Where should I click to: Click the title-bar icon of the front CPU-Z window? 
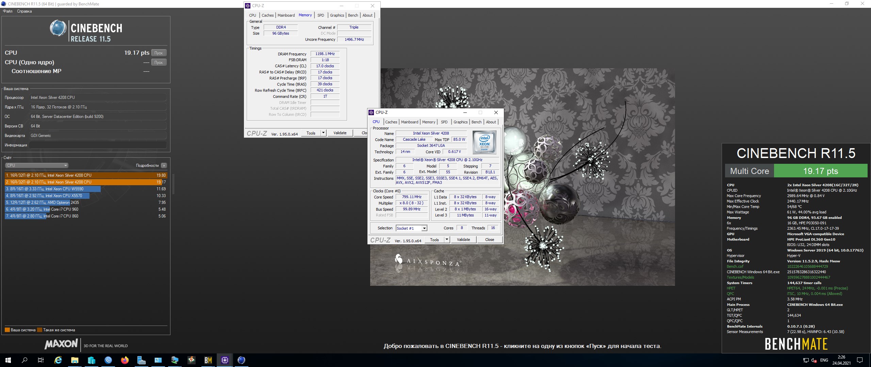tap(371, 112)
